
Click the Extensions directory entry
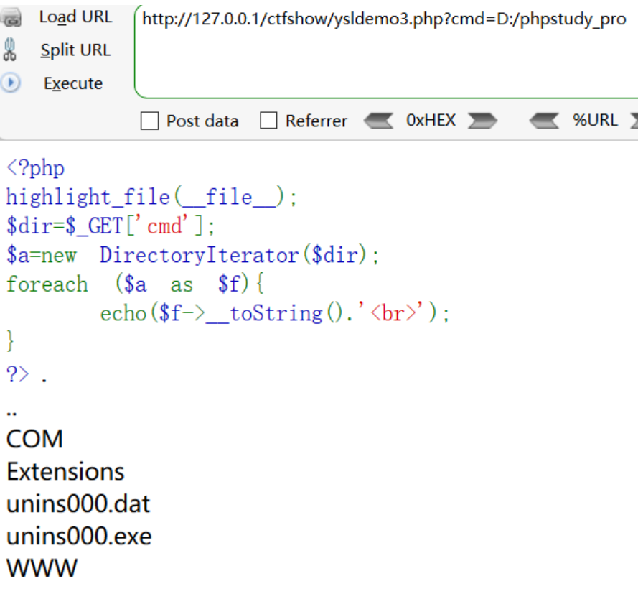65,472
